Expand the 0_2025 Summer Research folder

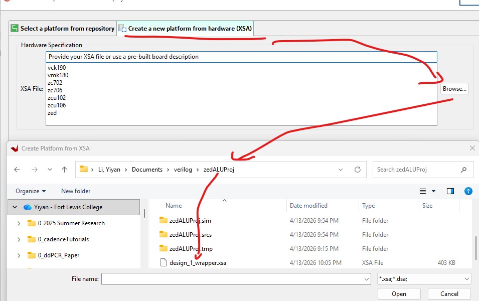click(19, 223)
